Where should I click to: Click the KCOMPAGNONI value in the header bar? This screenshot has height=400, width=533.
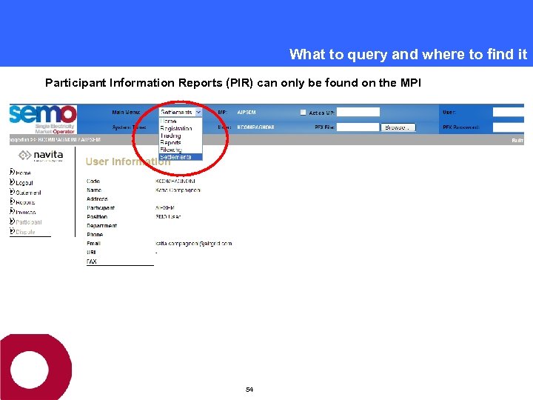pyautogui.click(x=255, y=127)
